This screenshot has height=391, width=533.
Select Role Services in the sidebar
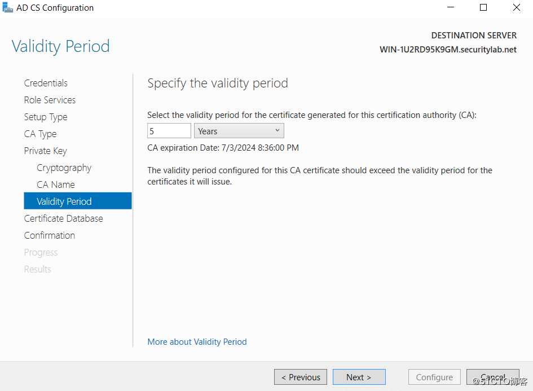pyautogui.click(x=50, y=100)
